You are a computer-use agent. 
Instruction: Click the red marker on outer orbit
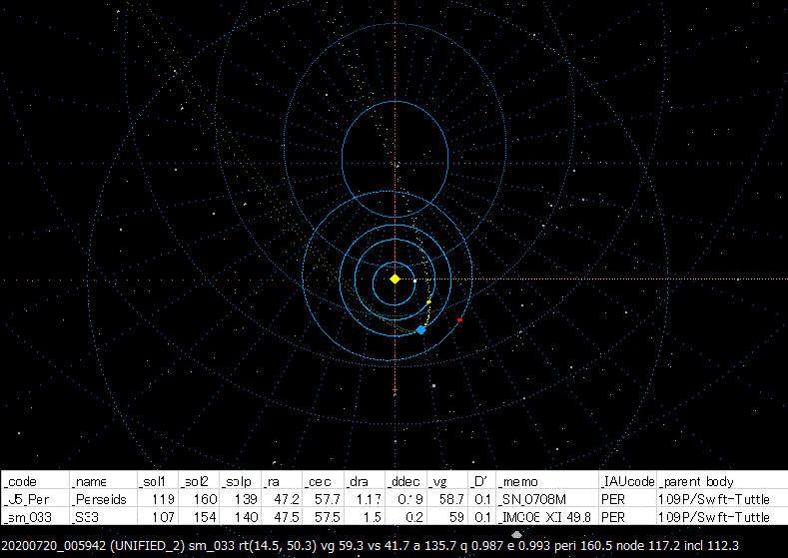459,320
